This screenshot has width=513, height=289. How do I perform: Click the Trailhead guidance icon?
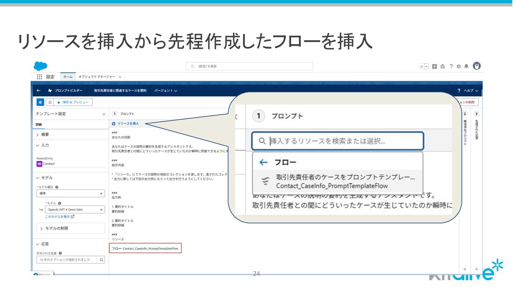tap(443, 66)
